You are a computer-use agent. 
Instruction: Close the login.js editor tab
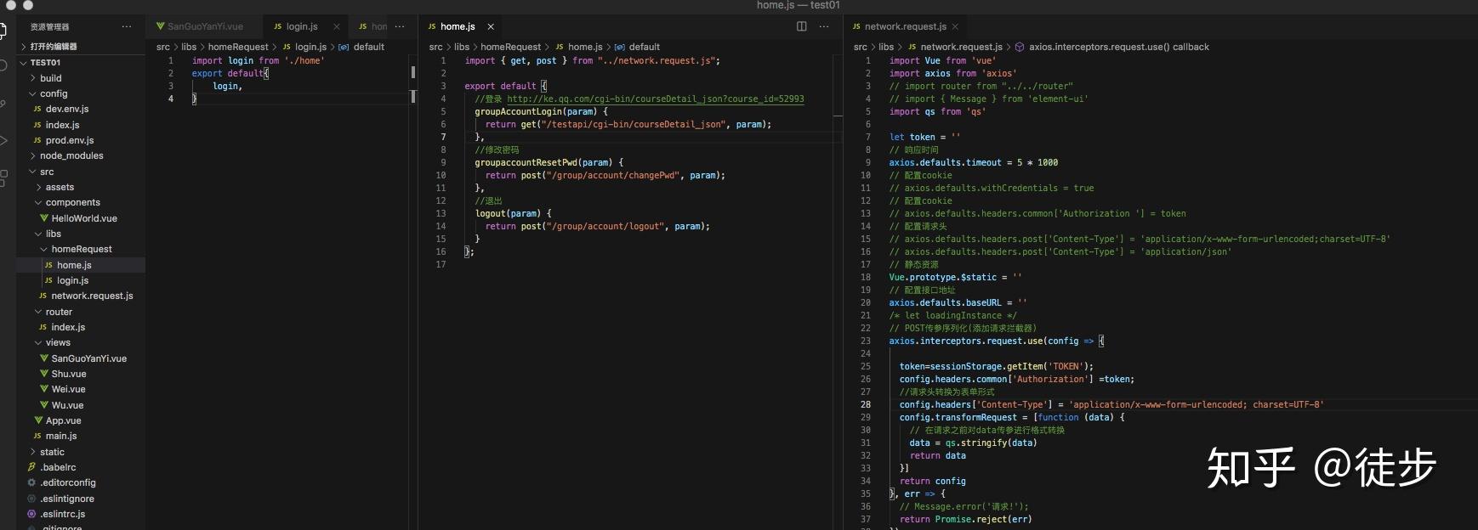point(337,27)
